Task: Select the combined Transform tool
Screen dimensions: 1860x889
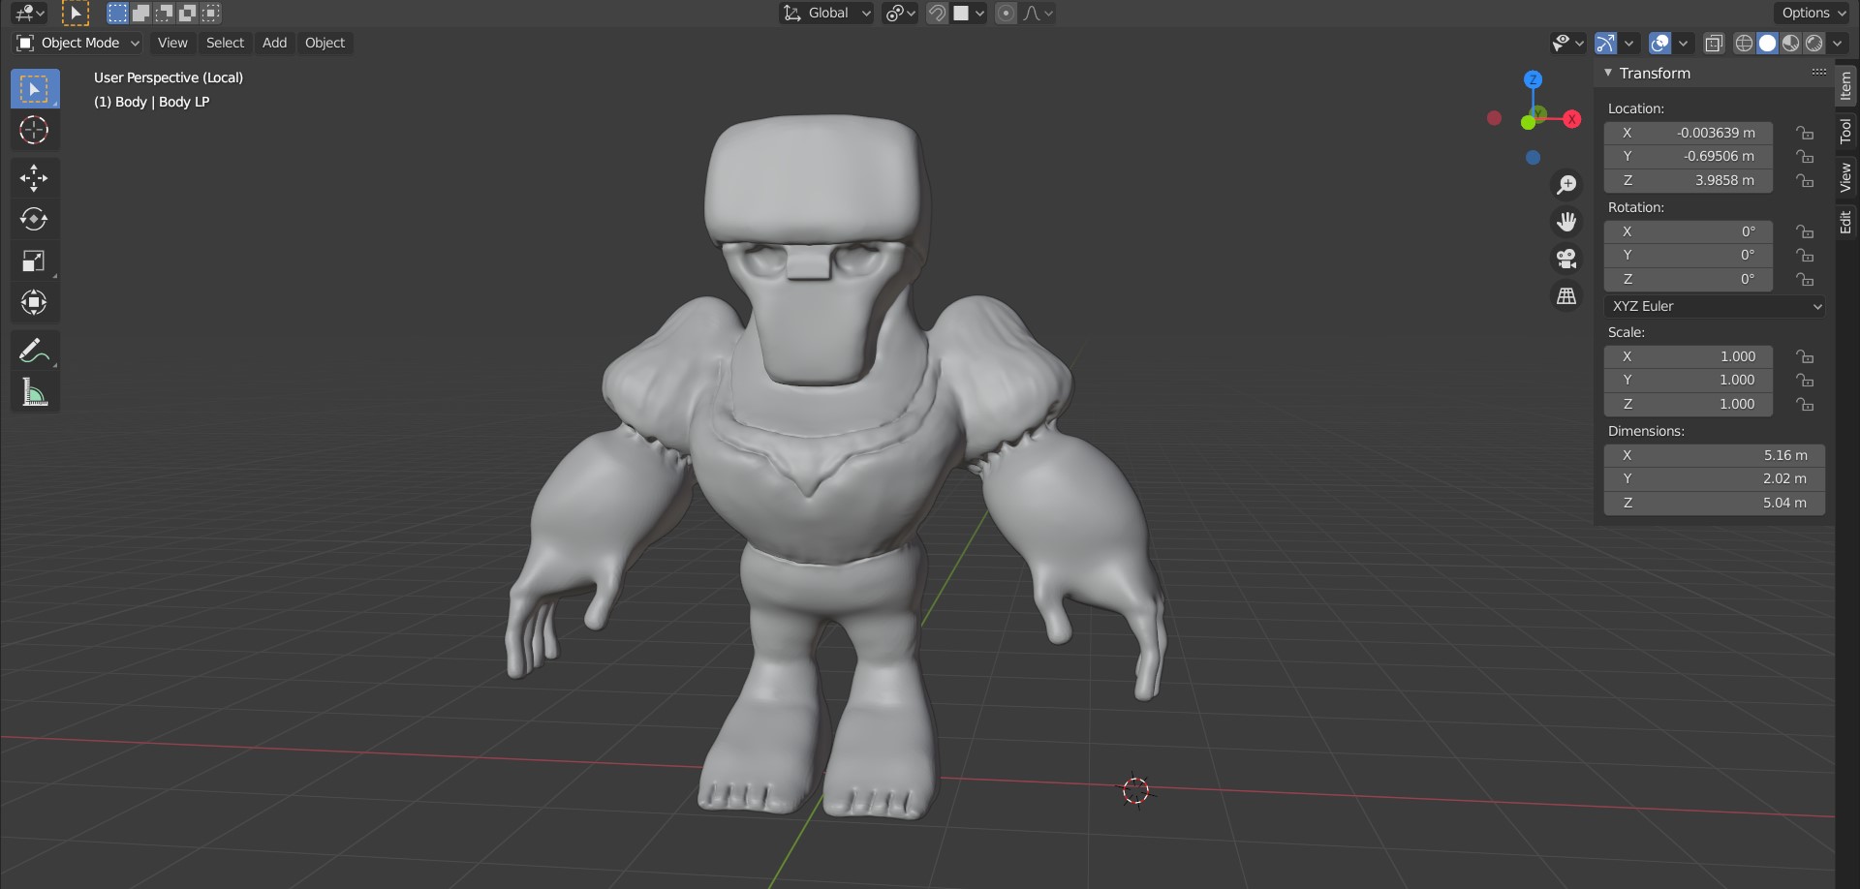Action: pyautogui.click(x=35, y=302)
